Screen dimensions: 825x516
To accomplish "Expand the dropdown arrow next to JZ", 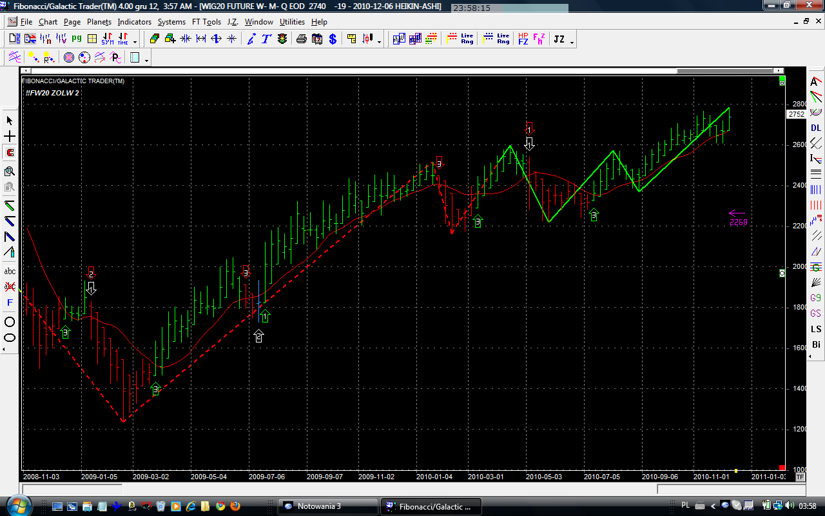I will point(572,43).
